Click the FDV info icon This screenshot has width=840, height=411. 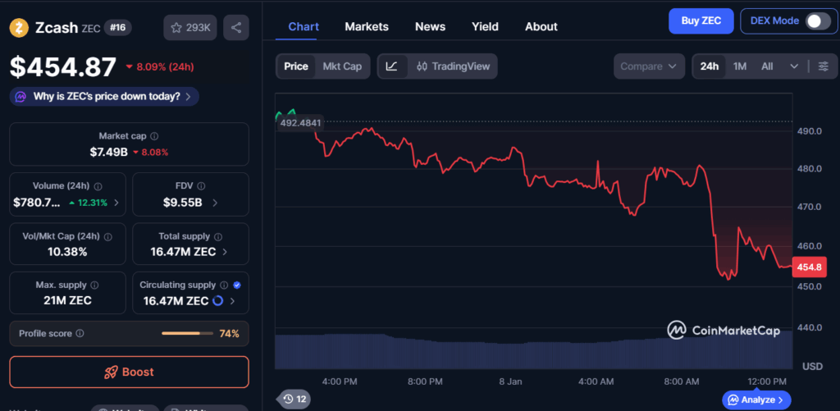point(201,186)
